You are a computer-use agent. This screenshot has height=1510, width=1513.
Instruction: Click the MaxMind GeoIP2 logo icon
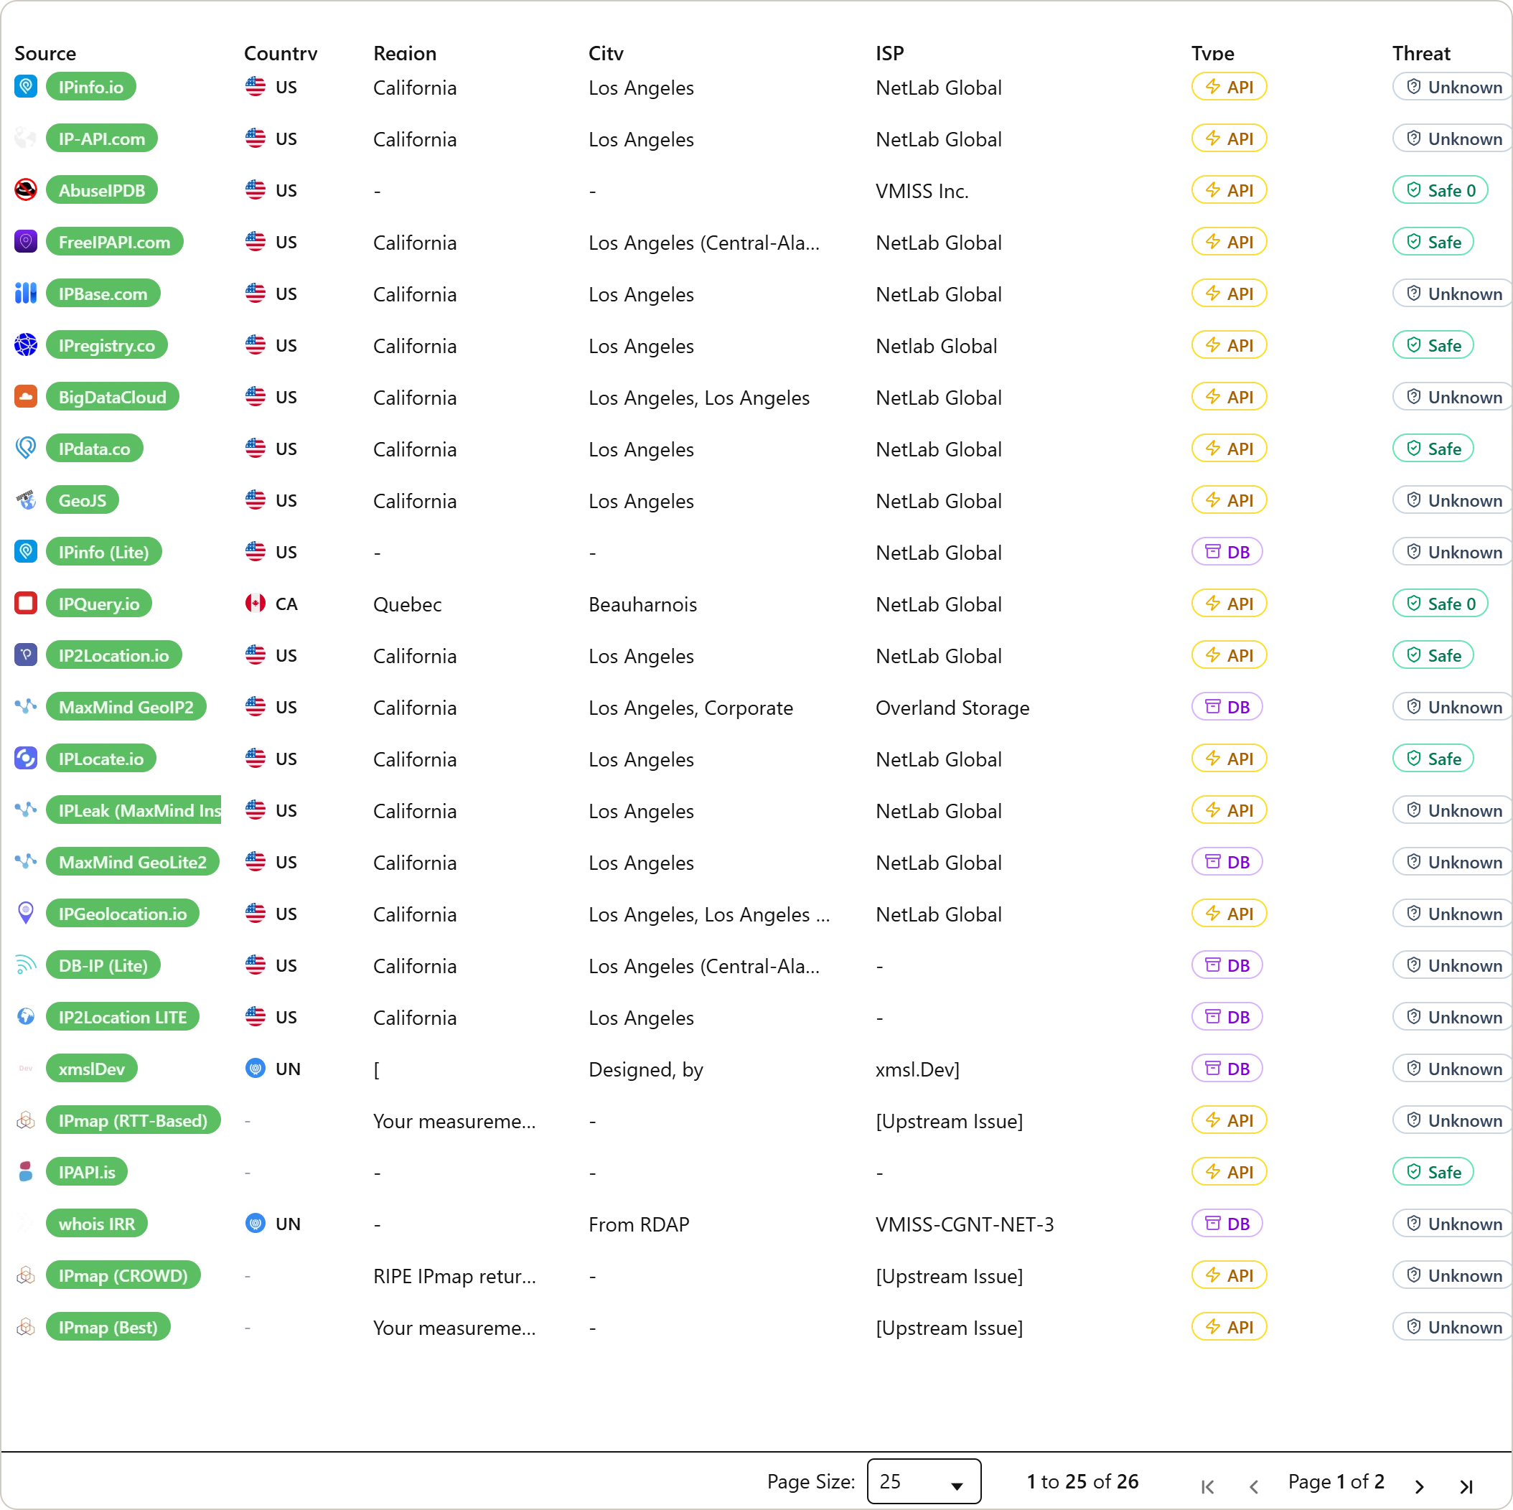point(26,706)
